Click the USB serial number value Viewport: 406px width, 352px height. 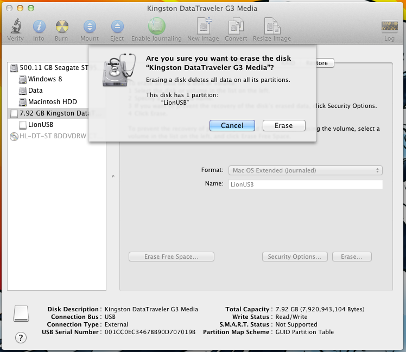pyautogui.click(x=150, y=332)
